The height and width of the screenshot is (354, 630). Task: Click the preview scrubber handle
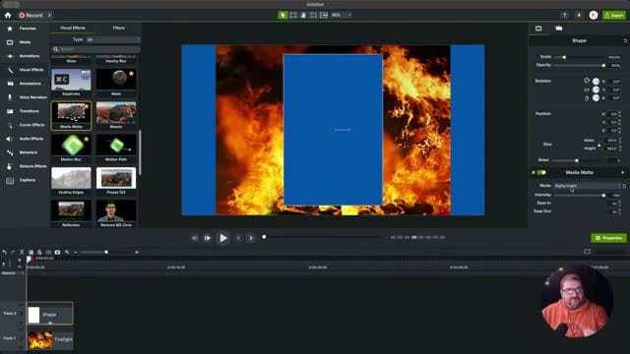pyautogui.click(x=264, y=237)
